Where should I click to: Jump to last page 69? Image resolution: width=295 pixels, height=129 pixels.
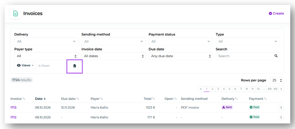point(275,89)
